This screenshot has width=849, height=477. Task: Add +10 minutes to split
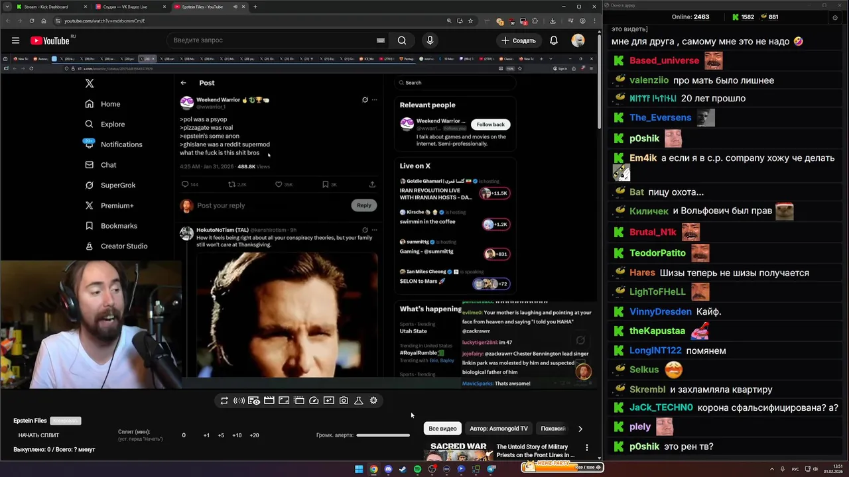point(237,435)
